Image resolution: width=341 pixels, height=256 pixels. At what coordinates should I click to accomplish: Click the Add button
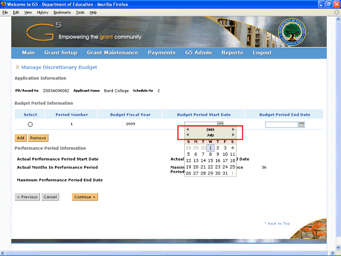point(21,138)
